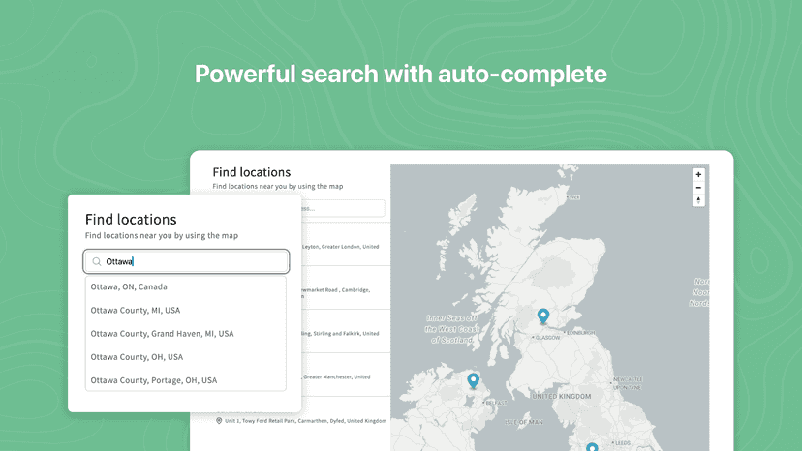Open the Leyton, Greater London location entry
Screen dimensions: 802x451
(345, 245)
